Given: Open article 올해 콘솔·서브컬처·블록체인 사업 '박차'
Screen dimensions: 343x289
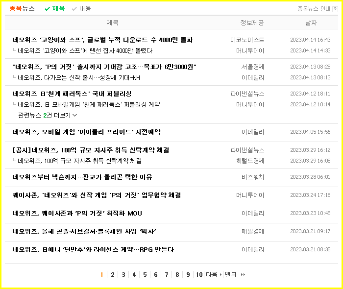Looking at the screenshot, I should (x=84, y=231).
